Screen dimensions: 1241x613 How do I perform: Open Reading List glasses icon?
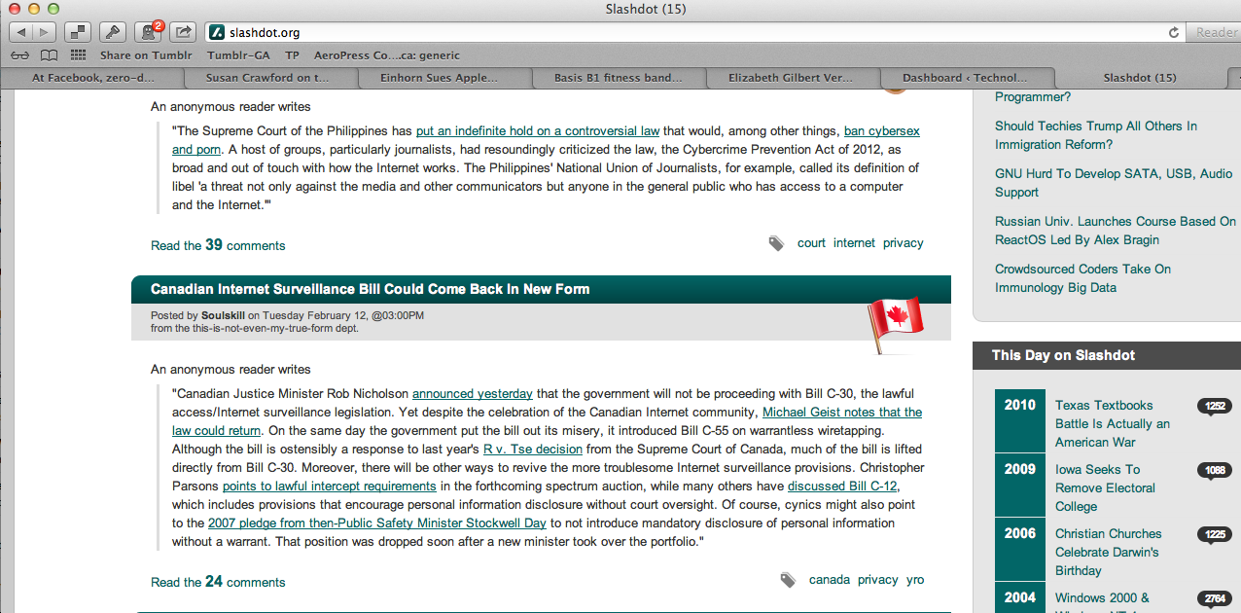click(x=20, y=55)
